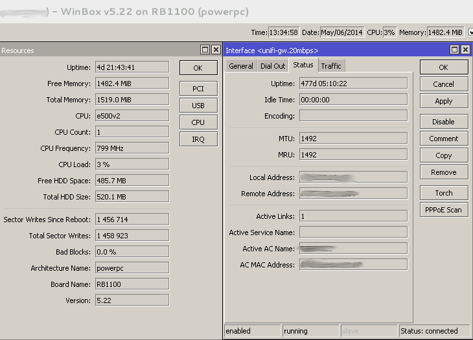This screenshot has width=473, height=340.
Task: Cancel the interface changes
Action: coord(444,84)
